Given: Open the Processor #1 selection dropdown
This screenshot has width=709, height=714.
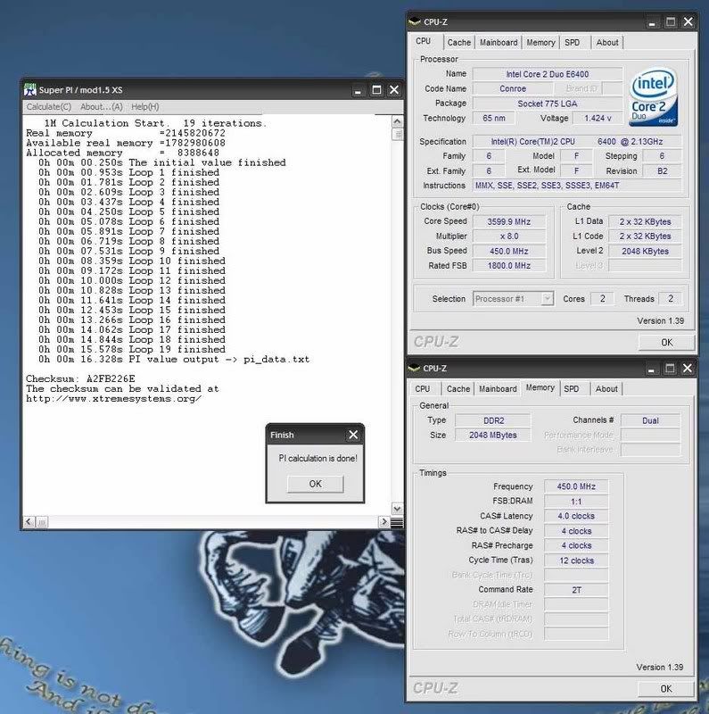Looking at the screenshot, I should tap(513, 299).
